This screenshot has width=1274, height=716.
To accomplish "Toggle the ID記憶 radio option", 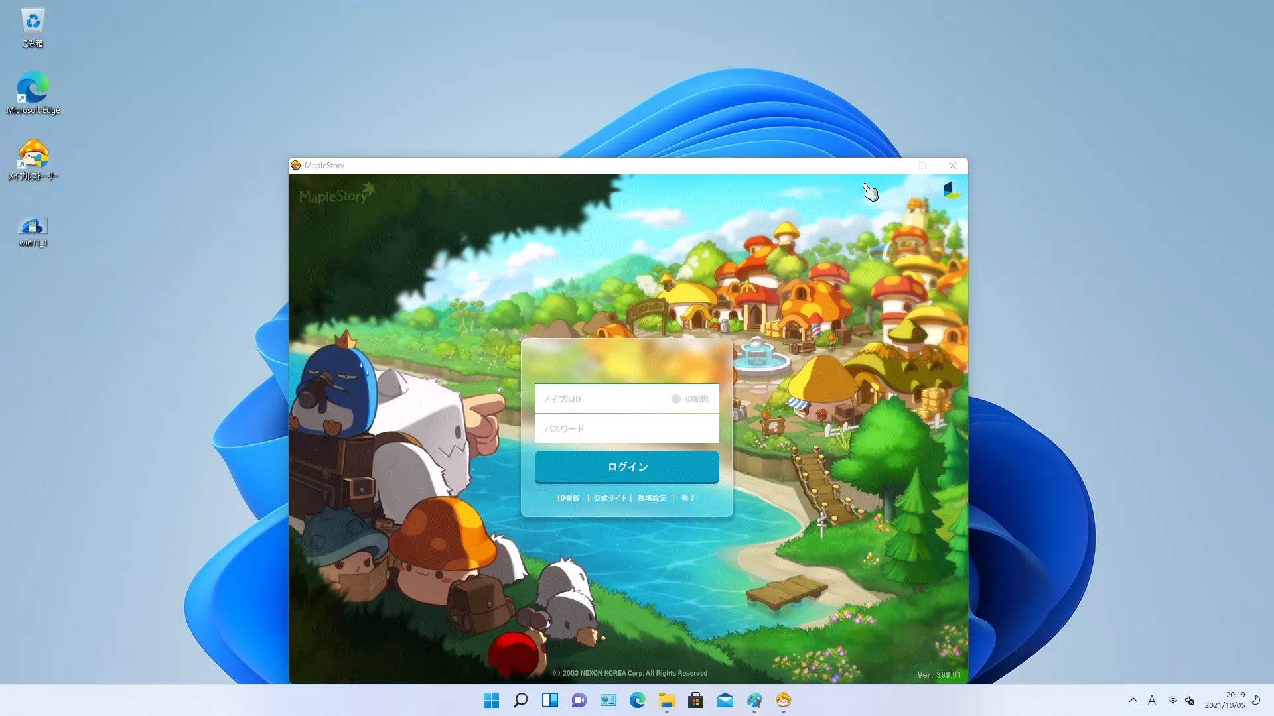I will click(x=676, y=399).
